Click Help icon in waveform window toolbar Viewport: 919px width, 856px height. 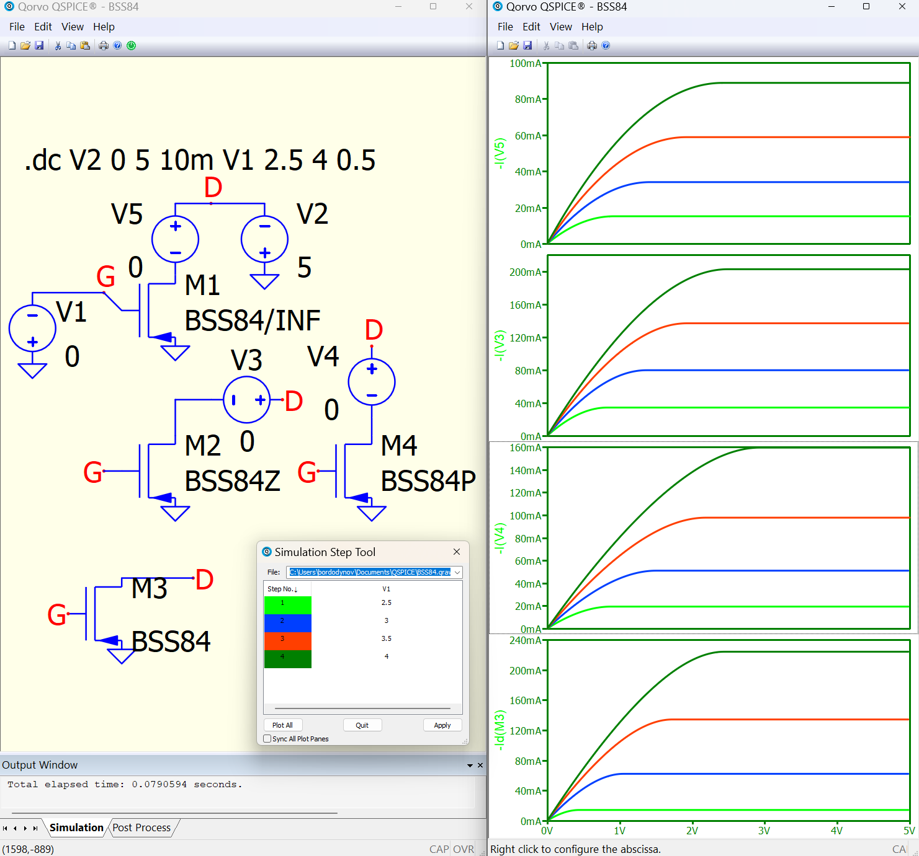coord(606,45)
